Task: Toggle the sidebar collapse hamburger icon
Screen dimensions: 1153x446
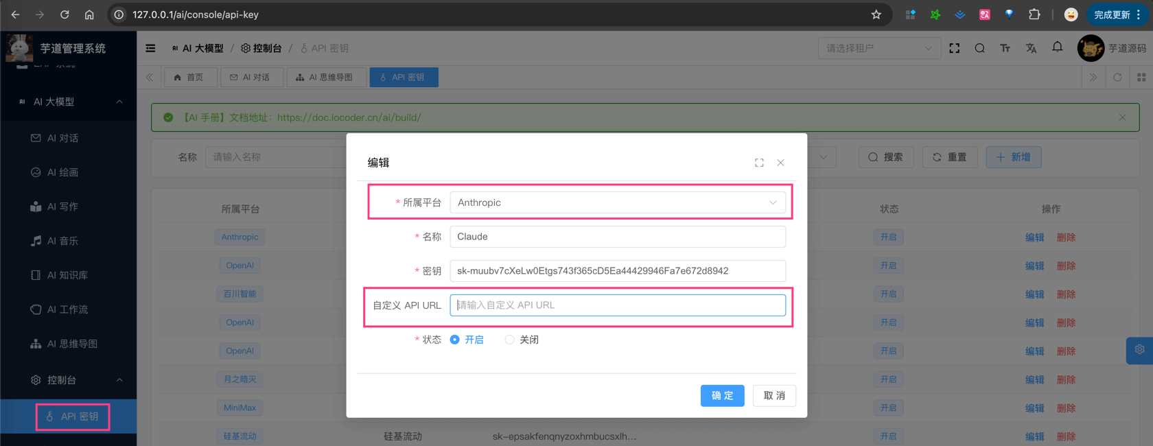Action: (x=150, y=48)
